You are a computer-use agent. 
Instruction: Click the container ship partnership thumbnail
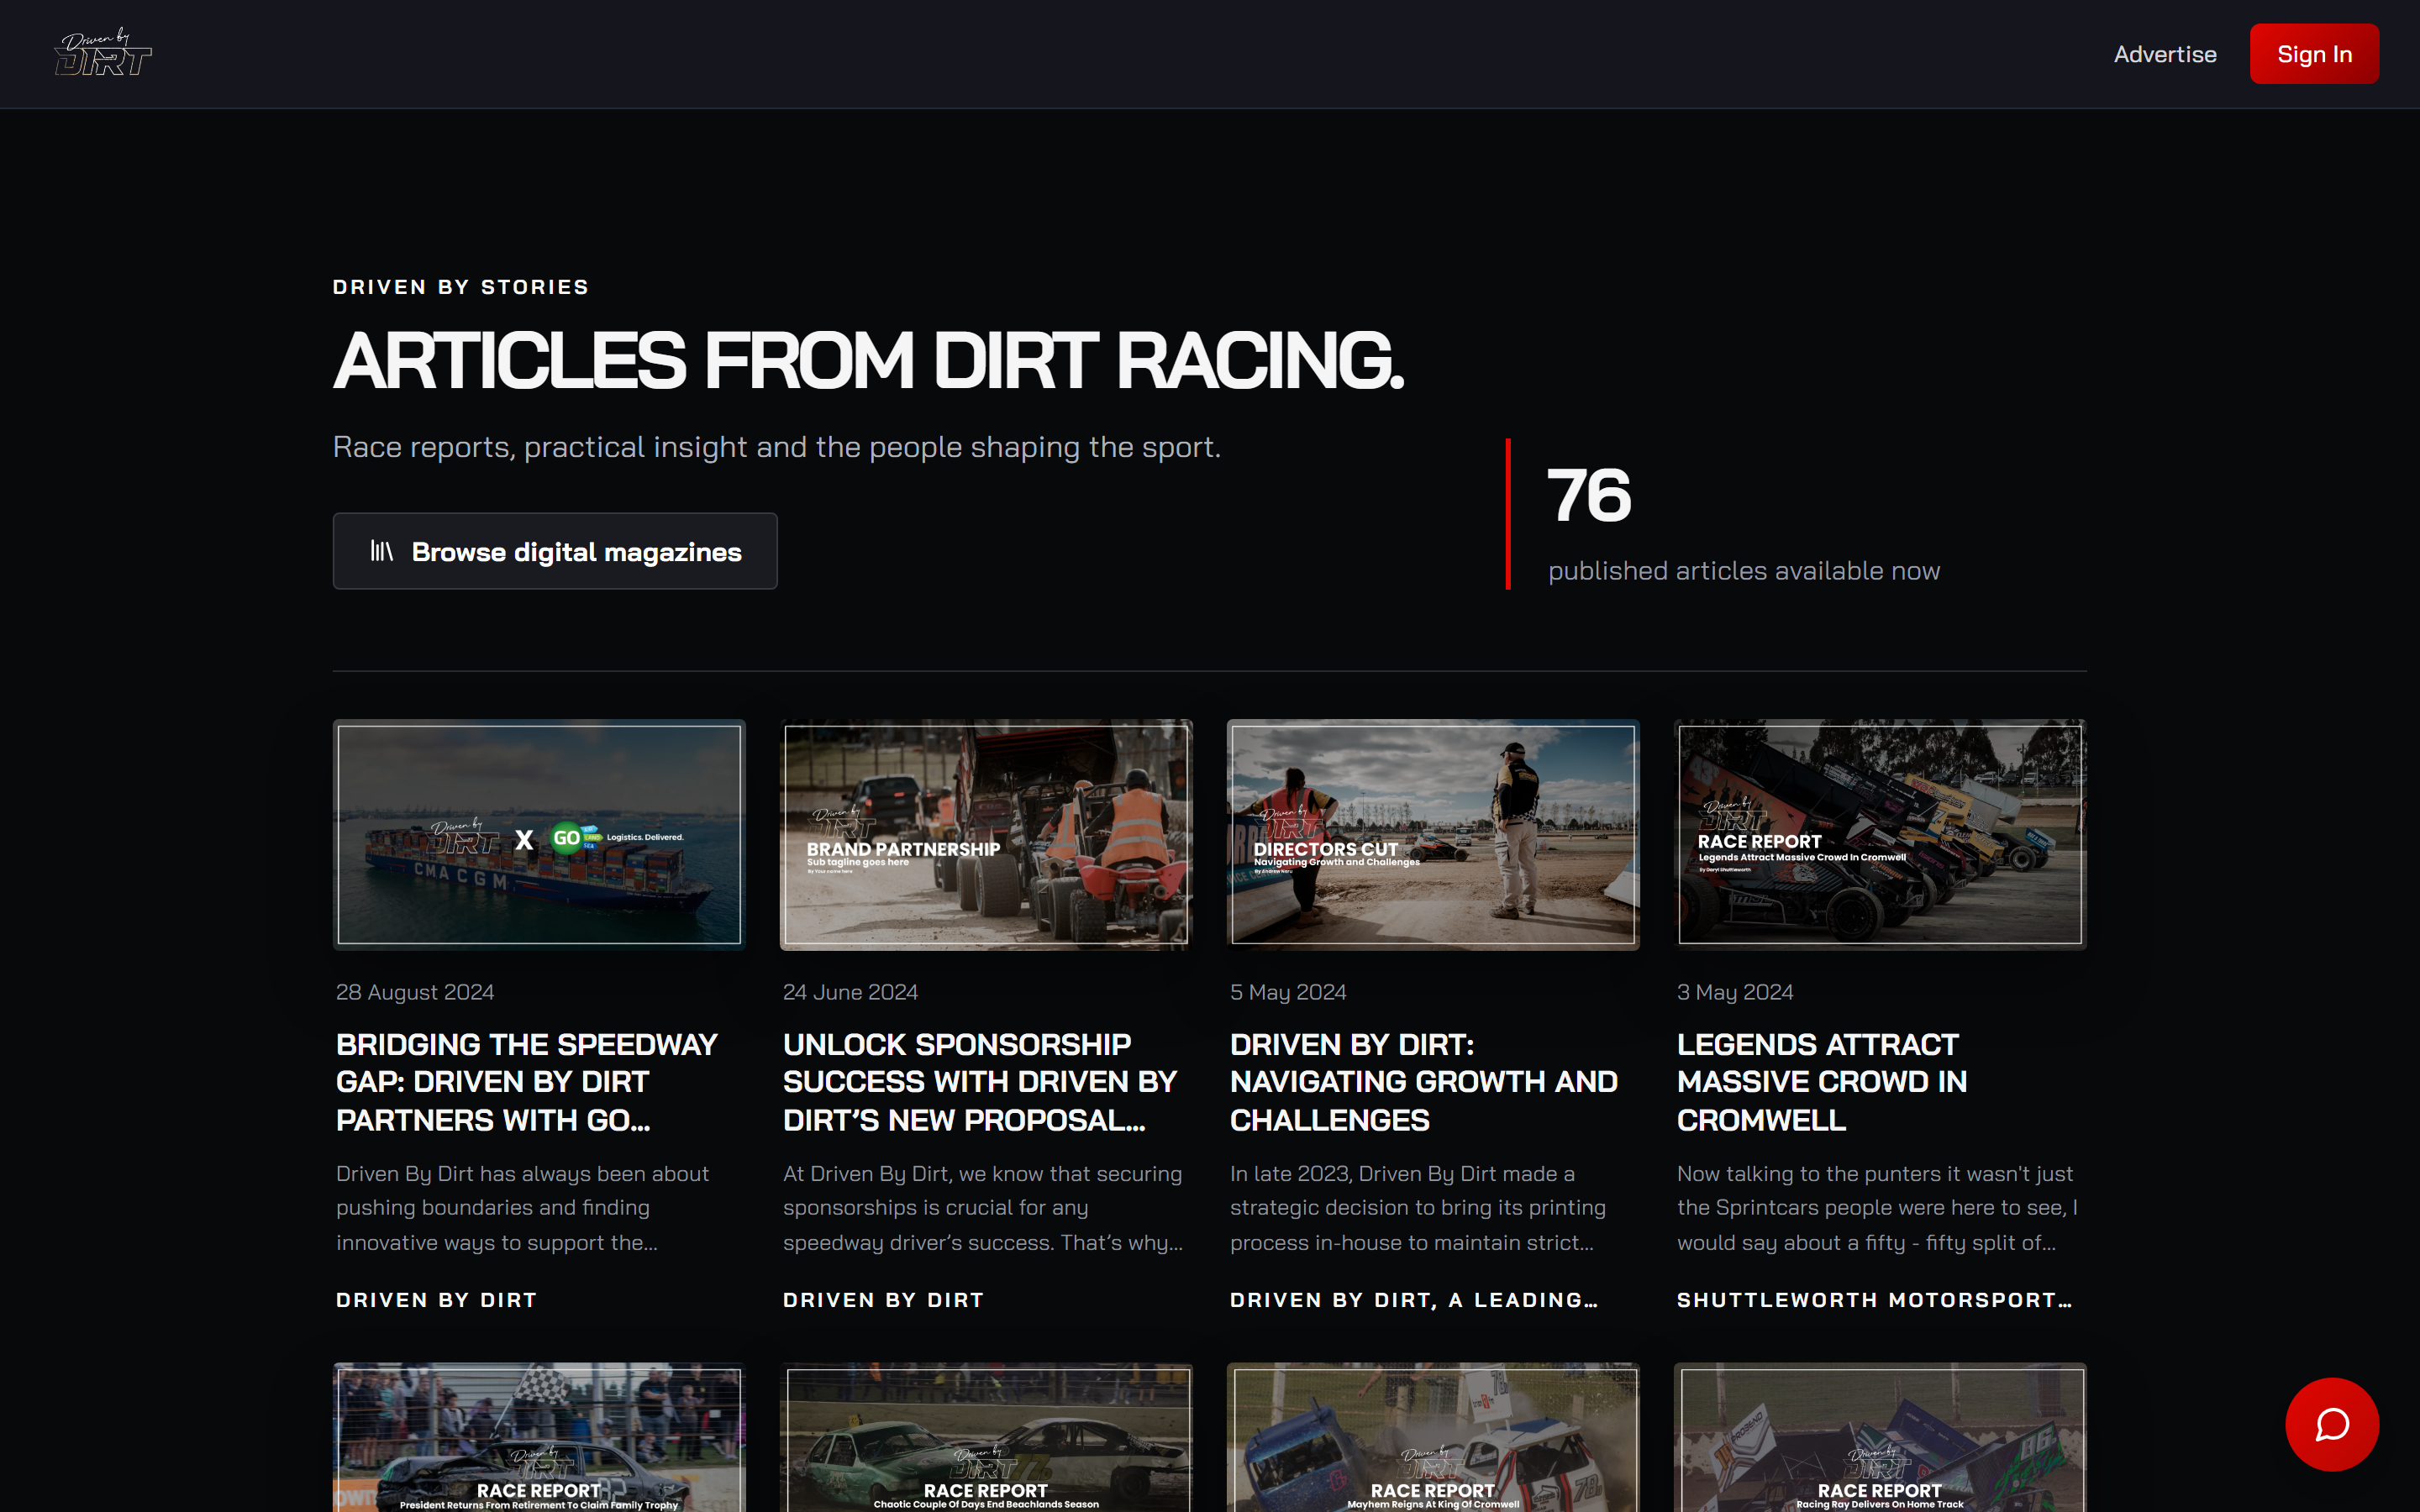tap(539, 834)
